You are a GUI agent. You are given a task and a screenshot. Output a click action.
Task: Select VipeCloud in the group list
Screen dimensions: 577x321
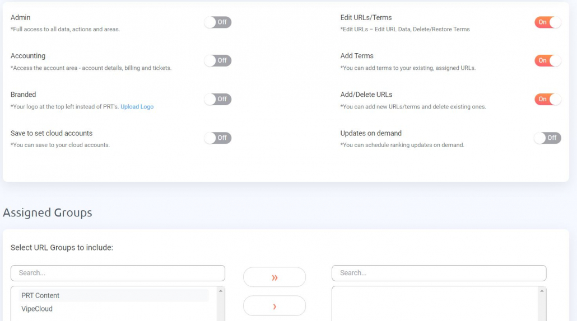[x=113, y=309]
